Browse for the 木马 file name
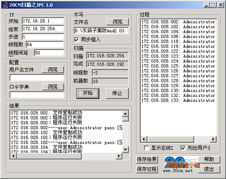226x179 pixels. [x=117, y=21]
